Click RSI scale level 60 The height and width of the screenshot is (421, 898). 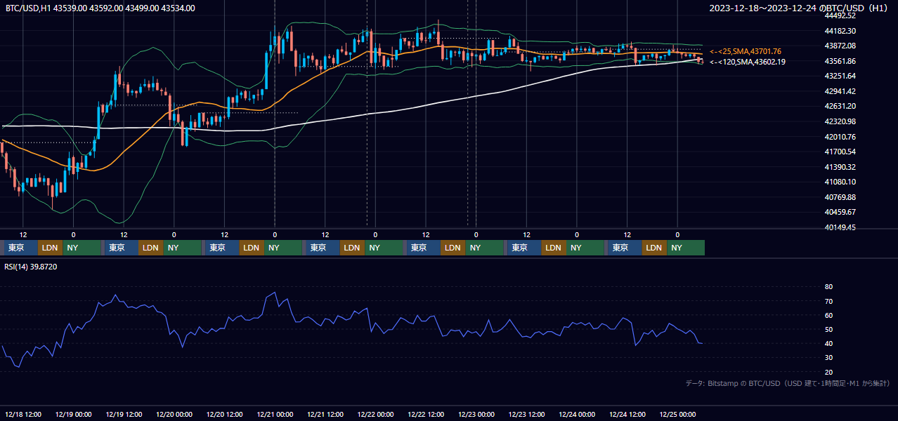tap(828, 315)
